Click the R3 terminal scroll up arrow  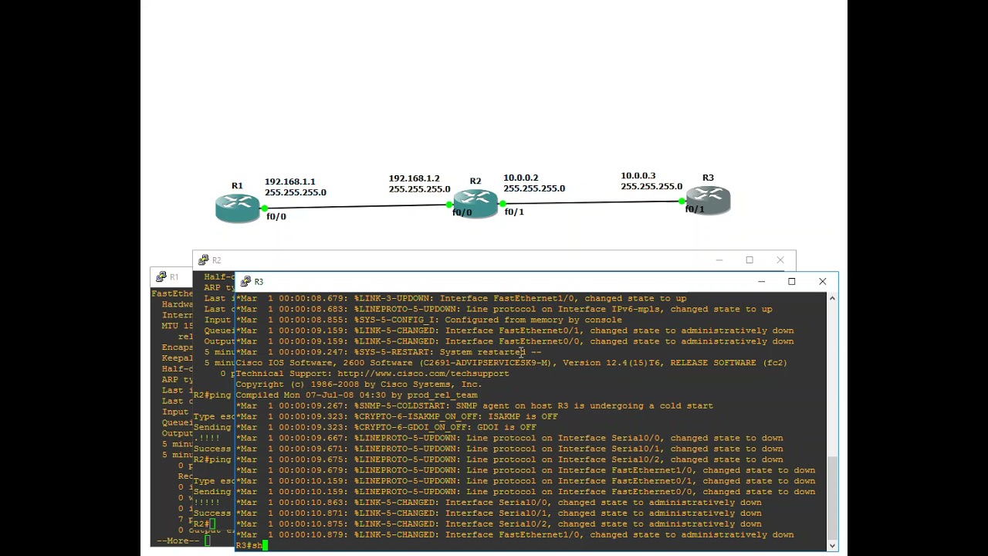(x=832, y=298)
